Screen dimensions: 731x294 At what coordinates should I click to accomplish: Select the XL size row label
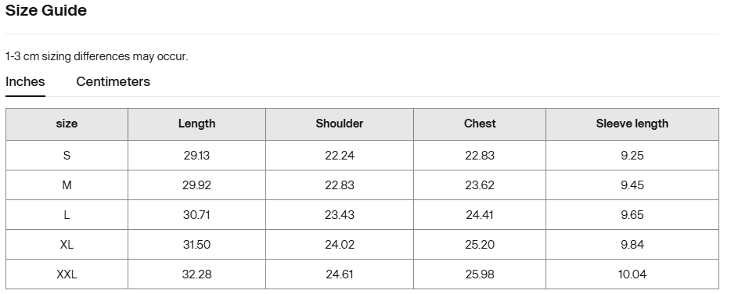[67, 245]
